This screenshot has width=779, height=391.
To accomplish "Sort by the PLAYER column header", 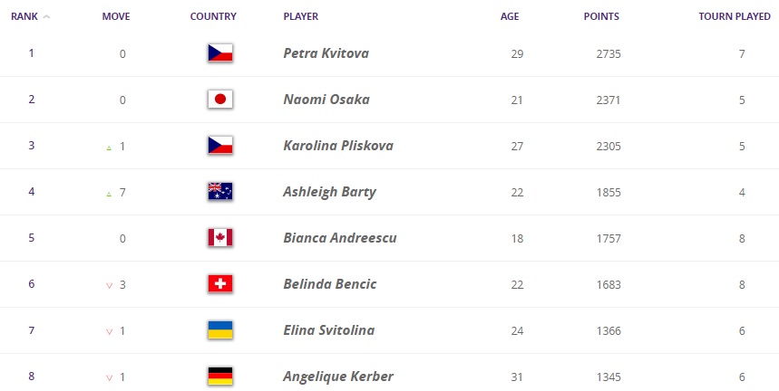I will tap(300, 16).
